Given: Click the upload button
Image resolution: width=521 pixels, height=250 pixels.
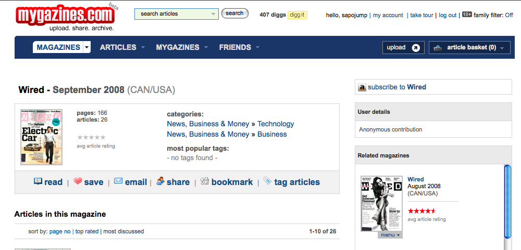Looking at the screenshot, I should click(403, 48).
